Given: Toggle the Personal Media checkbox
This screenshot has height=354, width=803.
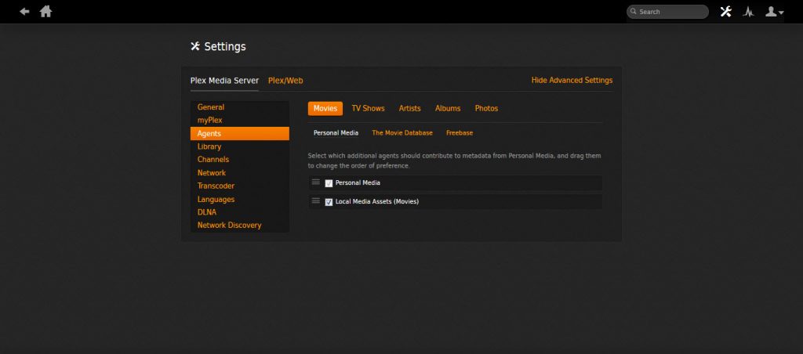Looking at the screenshot, I should [x=329, y=183].
